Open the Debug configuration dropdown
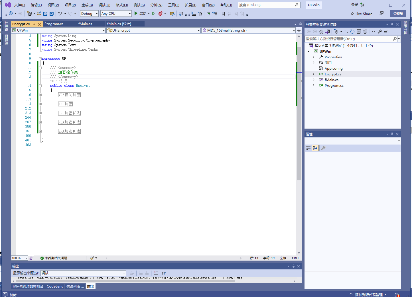412x297 pixels. tap(89, 14)
